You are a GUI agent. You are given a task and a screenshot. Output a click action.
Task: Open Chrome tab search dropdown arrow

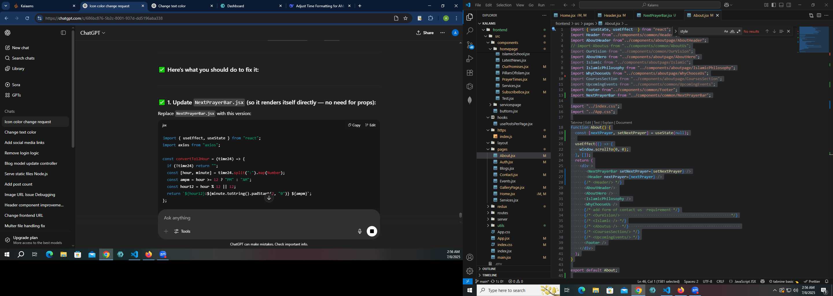(6, 6)
